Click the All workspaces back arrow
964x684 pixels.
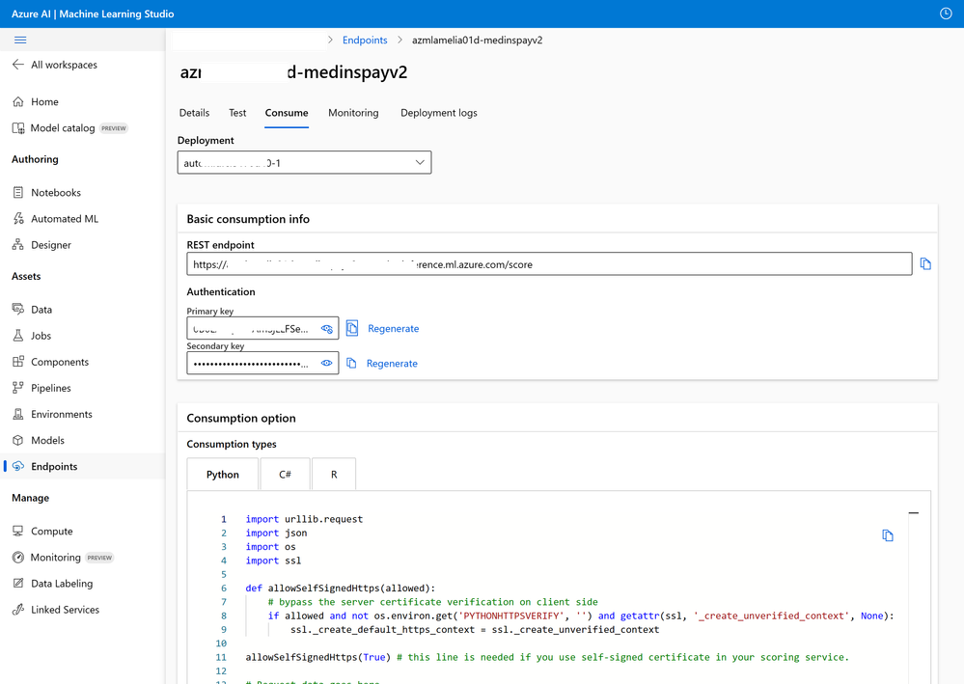[17, 65]
